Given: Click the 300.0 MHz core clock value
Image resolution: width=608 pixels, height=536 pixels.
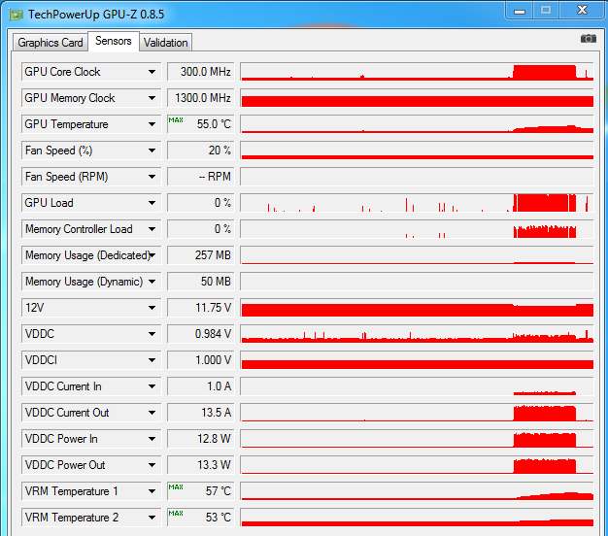Looking at the screenshot, I should 201,72.
